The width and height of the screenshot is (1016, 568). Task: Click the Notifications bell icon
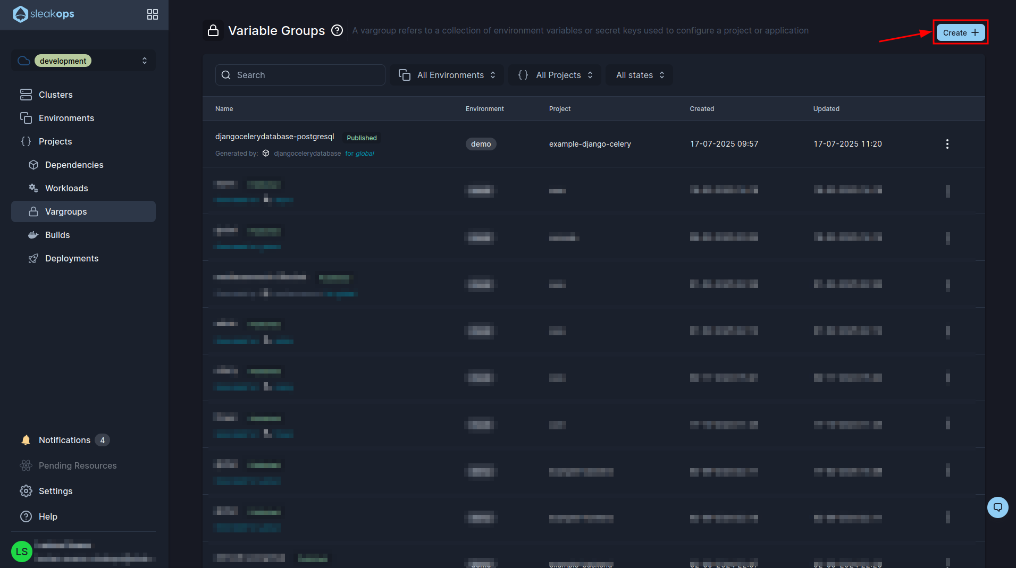tap(26, 440)
